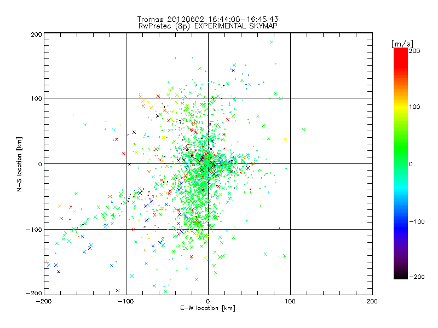Image resolution: width=438 pixels, height=328 pixels.
Task: Select the subtitle "RwPretec (8p) EXPERIMENTAL SKYMAP"
Action: coord(208,26)
